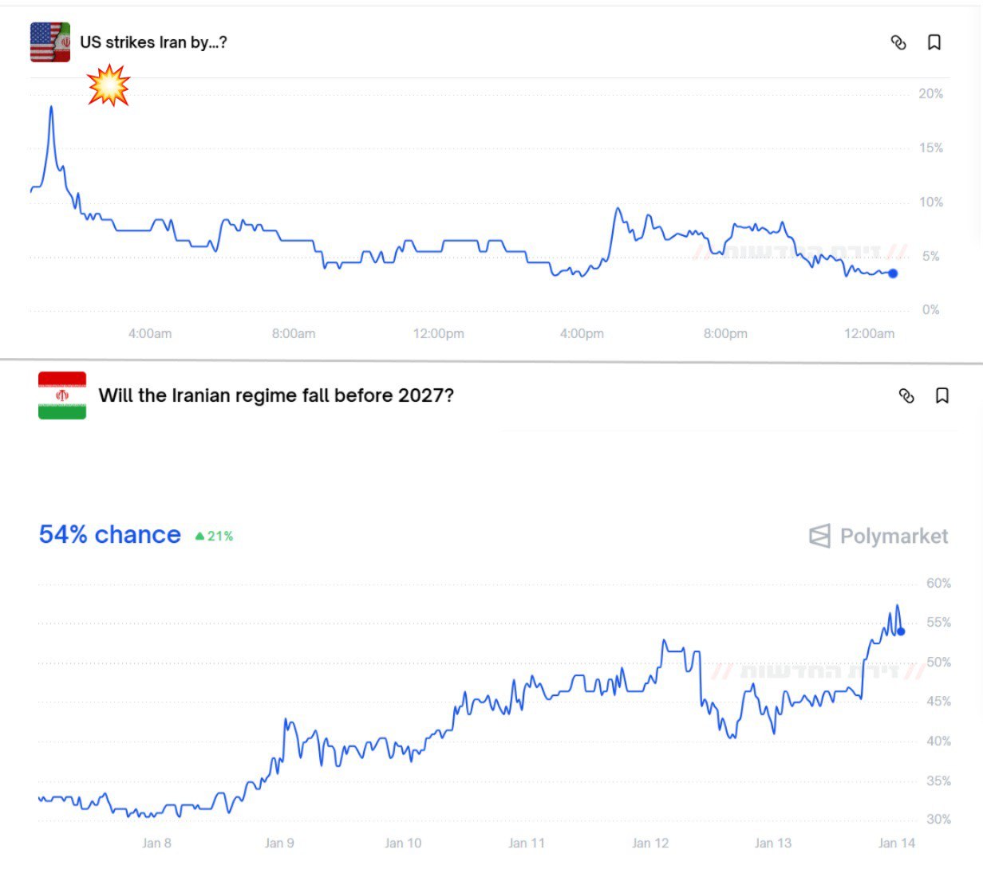Bookmark the Iranian regime fall market
Screen dimensions: 983x881
942,395
